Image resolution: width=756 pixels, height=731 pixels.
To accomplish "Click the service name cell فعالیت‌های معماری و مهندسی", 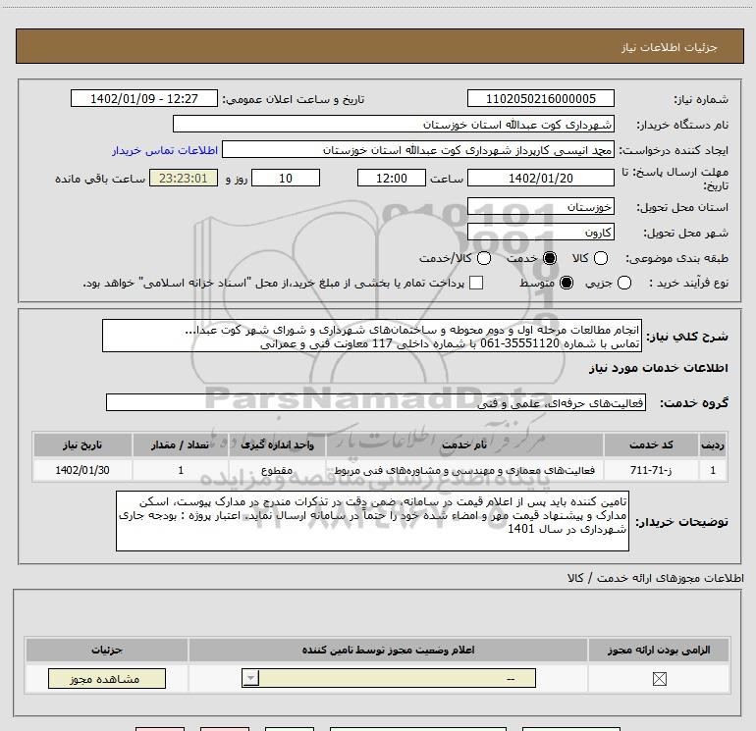I will pyautogui.click(x=464, y=470).
